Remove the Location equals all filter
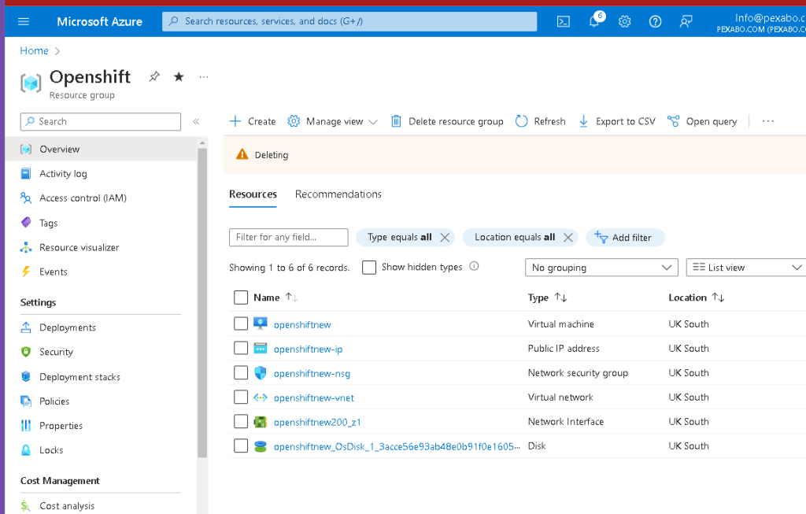The image size is (806, 514). [x=568, y=238]
